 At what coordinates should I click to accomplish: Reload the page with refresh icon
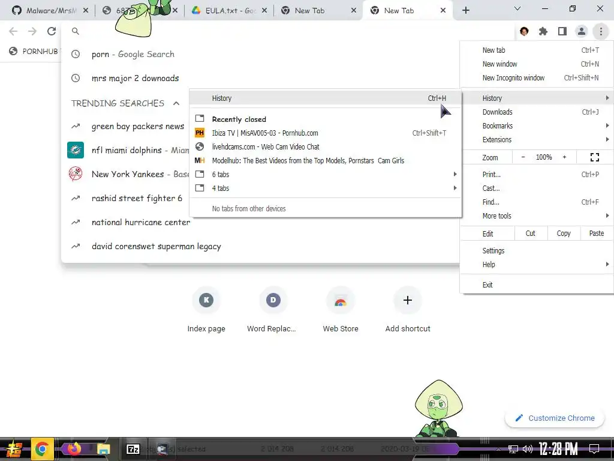coord(52,31)
